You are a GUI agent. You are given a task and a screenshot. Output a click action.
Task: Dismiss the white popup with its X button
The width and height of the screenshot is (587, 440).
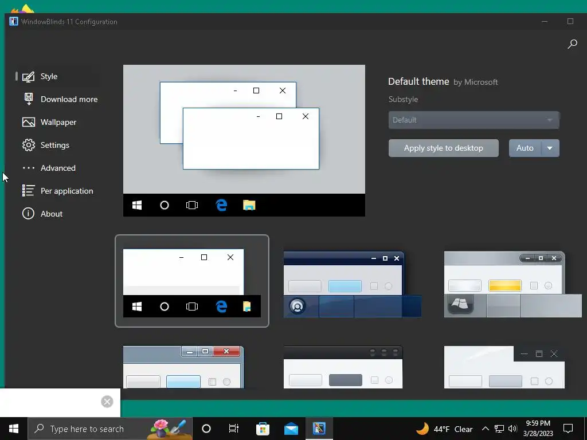pos(107,402)
